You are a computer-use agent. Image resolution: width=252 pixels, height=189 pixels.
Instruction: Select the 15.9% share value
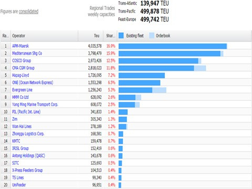pyautogui.click(x=111, y=54)
